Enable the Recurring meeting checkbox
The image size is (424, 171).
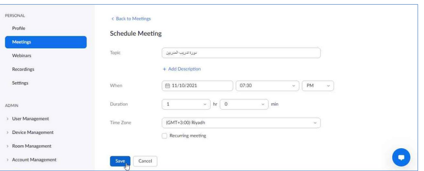pyautogui.click(x=164, y=136)
